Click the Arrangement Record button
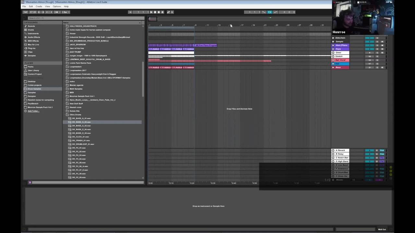 (x=159, y=12)
